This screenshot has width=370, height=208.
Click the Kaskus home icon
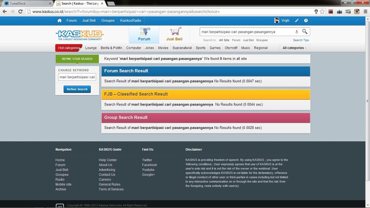[x=60, y=21]
